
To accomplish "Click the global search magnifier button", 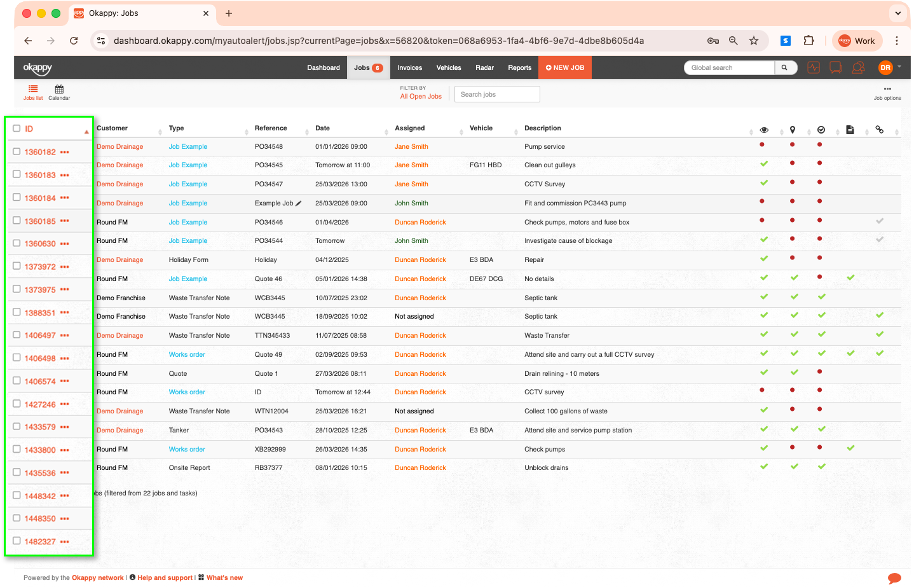I will click(785, 68).
